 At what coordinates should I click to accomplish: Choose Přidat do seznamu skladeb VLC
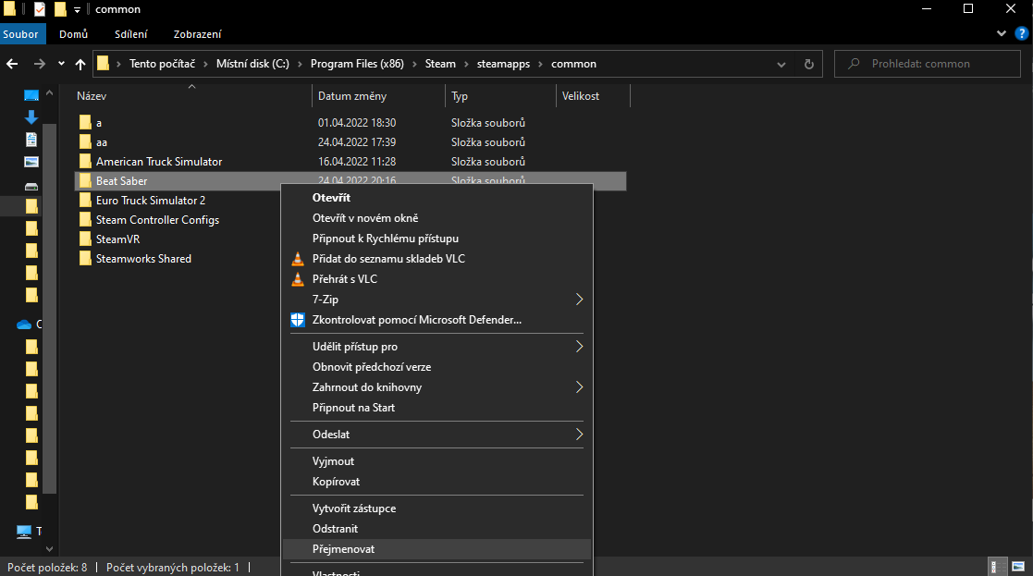pos(437,259)
